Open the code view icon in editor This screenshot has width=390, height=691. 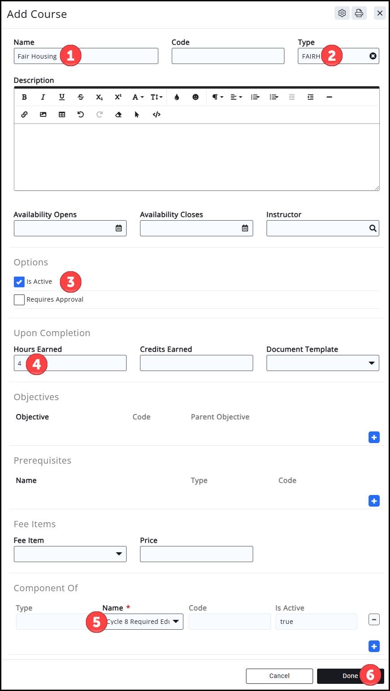[x=157, y=115]
